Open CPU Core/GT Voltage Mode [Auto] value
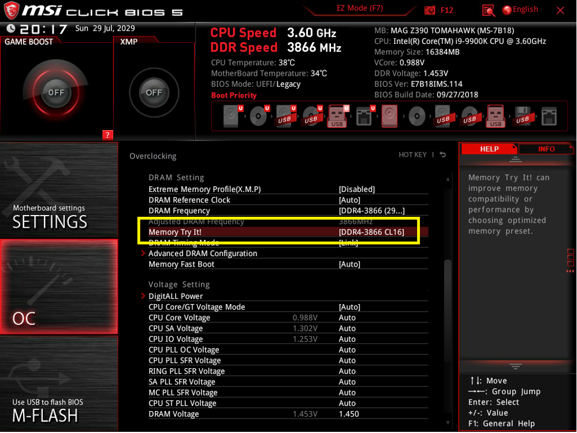Viewport: 577px width, 433px height. click(x=349, y=307)
